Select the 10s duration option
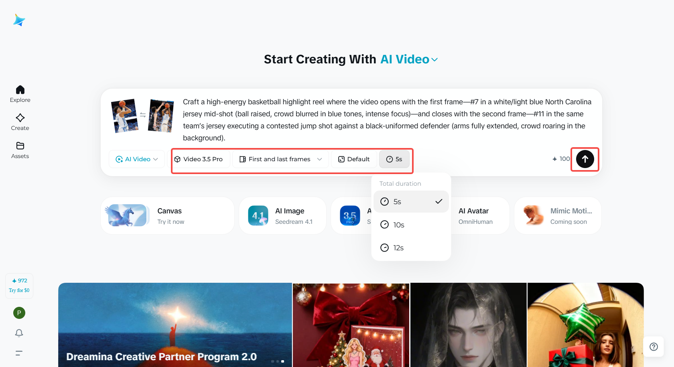 [411, 225]
